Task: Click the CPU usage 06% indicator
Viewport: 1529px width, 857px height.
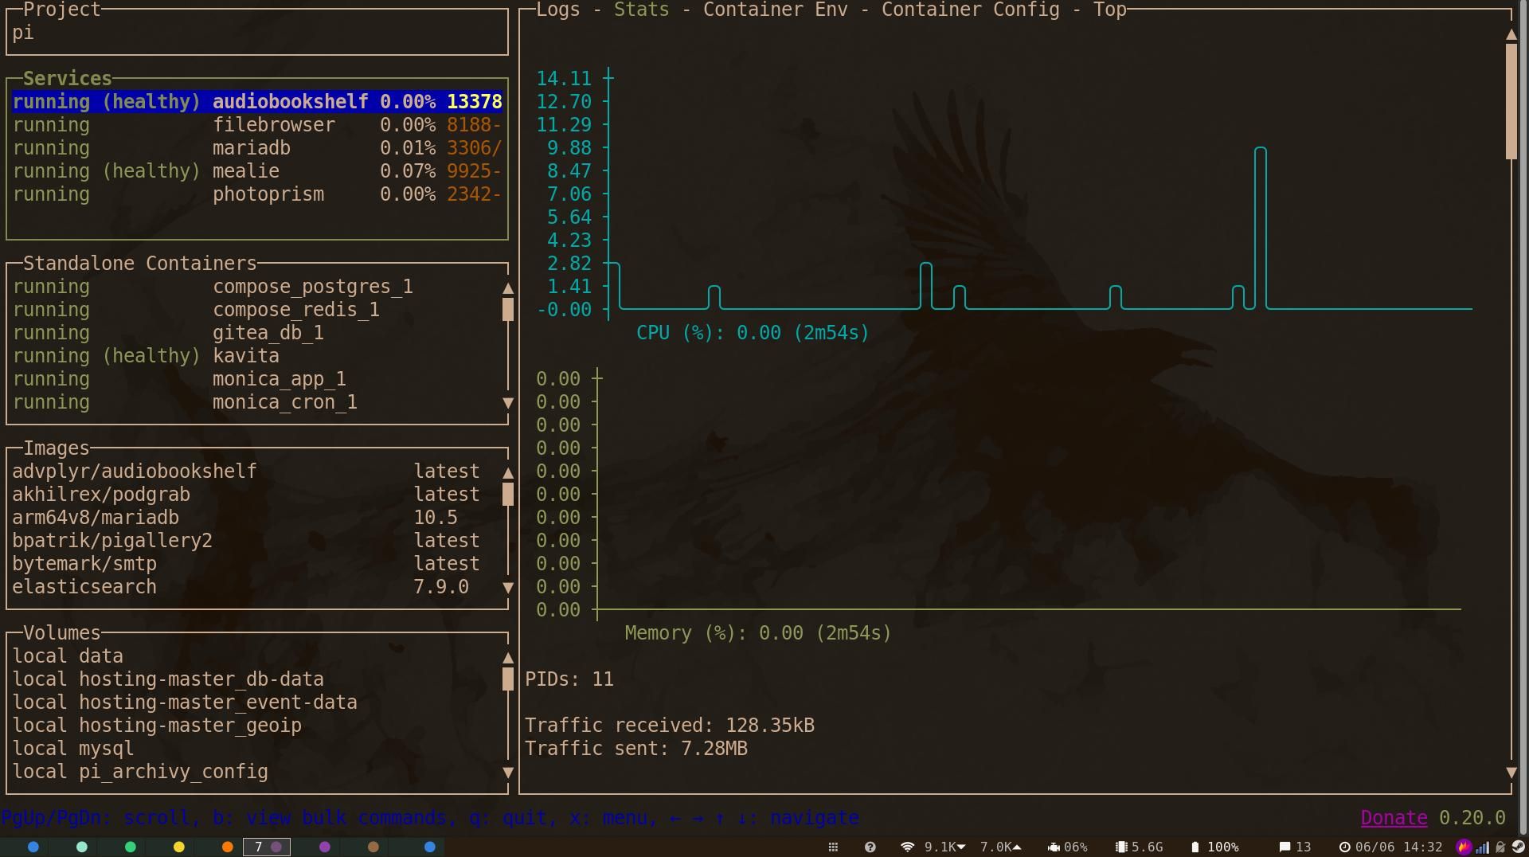Action: (1067, 847)
